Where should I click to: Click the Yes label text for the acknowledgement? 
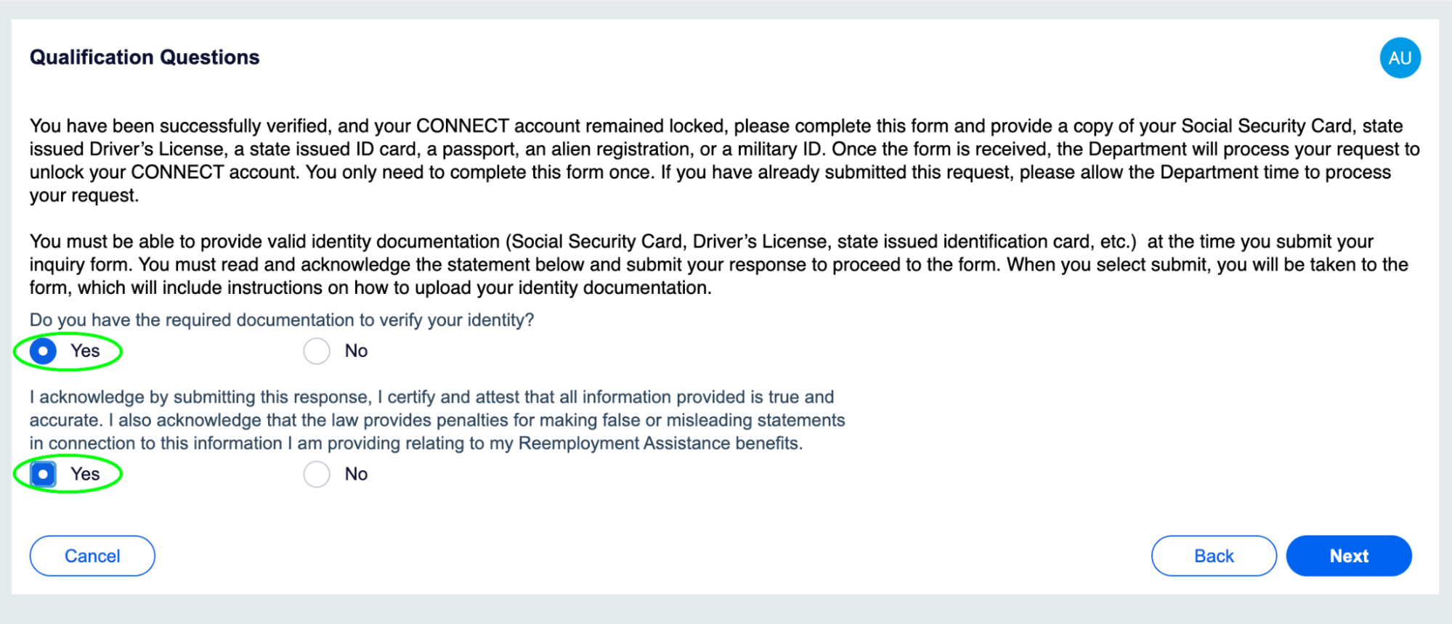click(x=85, y=475)
